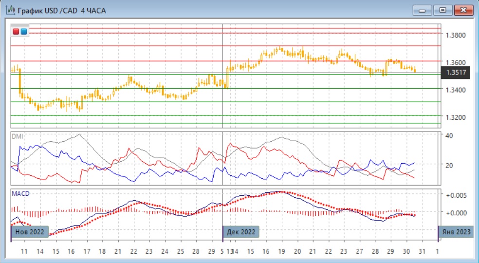
Task: Click the current price label 1.3517
Action: [x=456, y=73]
